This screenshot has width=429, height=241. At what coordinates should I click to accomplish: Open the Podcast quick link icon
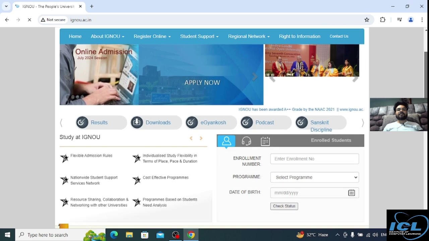pos(247,123)
